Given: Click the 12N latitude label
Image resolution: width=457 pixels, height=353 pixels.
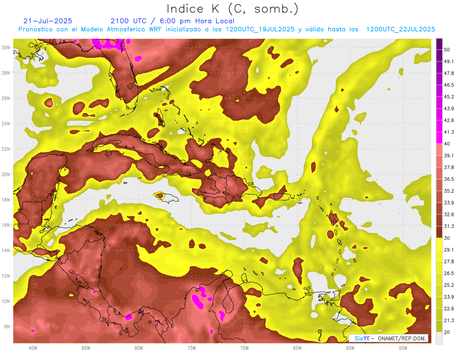Looking at the screenshot, I should coord(6,276).
